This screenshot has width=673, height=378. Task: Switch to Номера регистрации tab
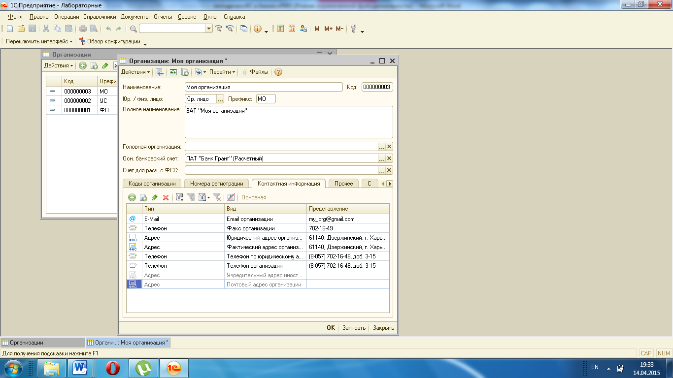[217, 184]
